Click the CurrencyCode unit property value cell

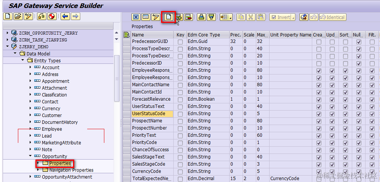click(x=291, y=179)
